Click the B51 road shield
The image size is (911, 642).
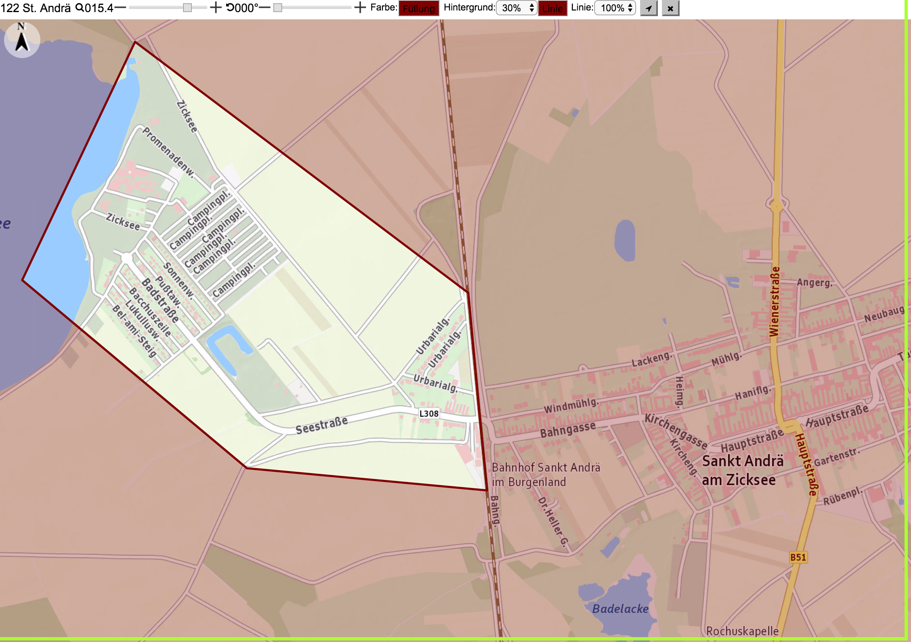pos(798,557)
